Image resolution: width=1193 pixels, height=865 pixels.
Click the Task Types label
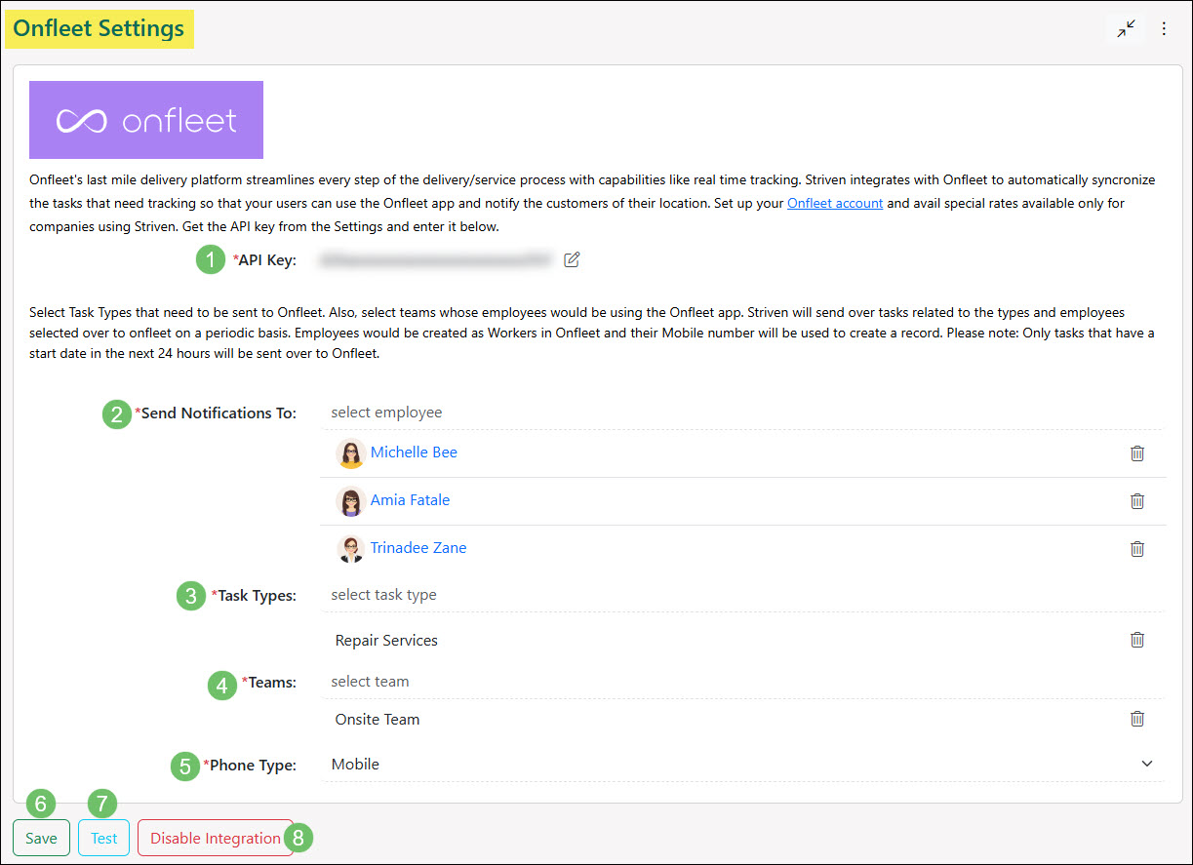point(254,596)
